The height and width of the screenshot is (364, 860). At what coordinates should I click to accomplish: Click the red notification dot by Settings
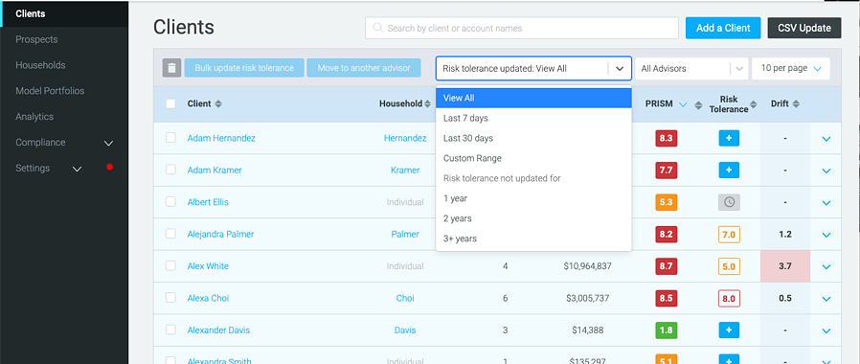tap(110, 168)
